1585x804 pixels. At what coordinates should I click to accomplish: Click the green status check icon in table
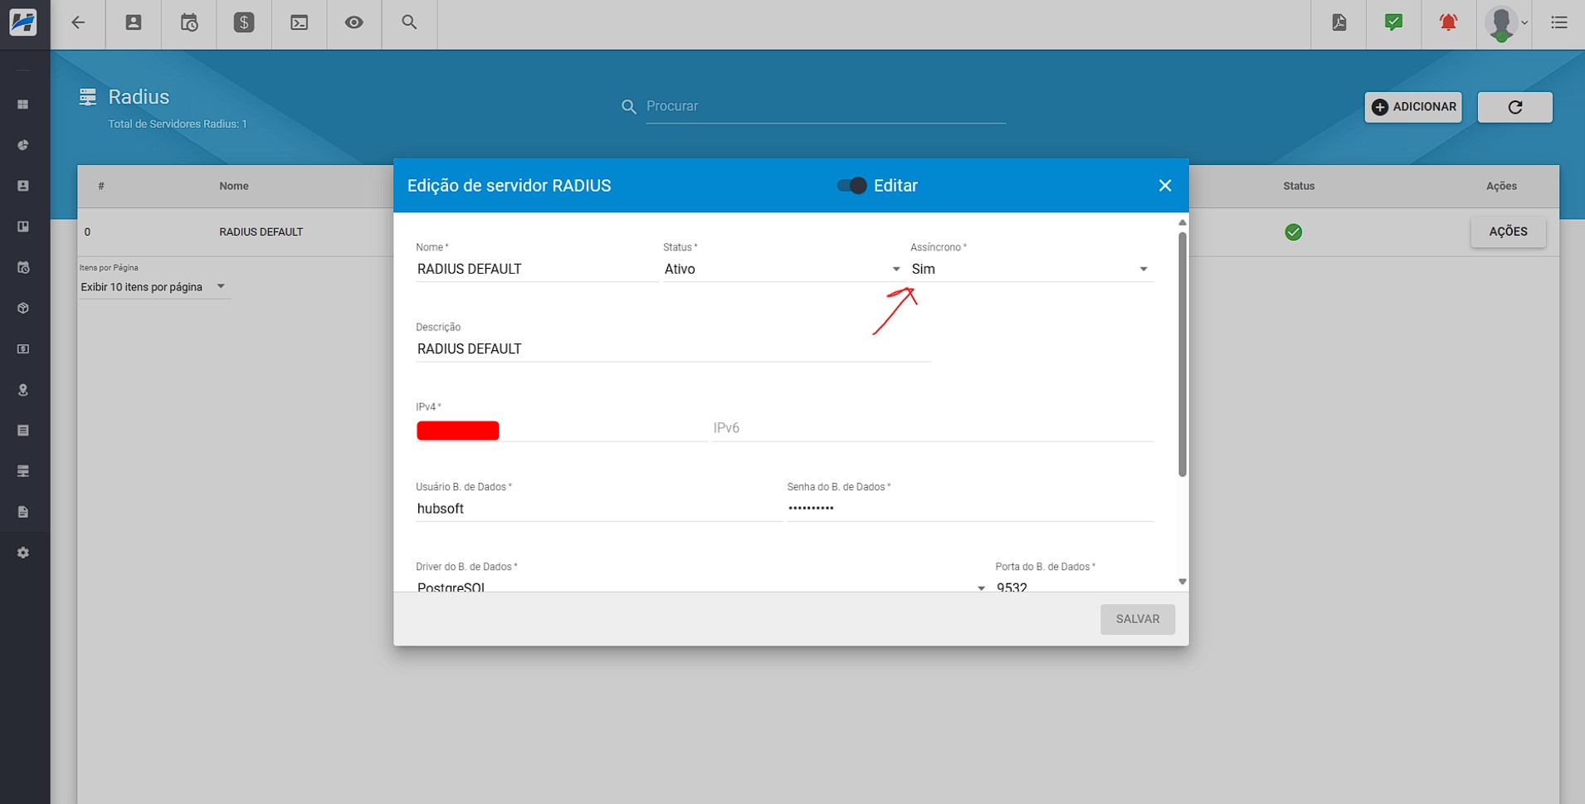click(x=1293, y=232)
